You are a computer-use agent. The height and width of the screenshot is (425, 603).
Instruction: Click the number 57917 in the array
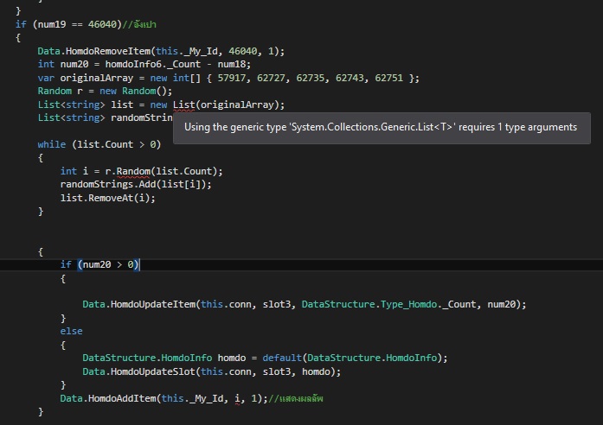point(232,78)
